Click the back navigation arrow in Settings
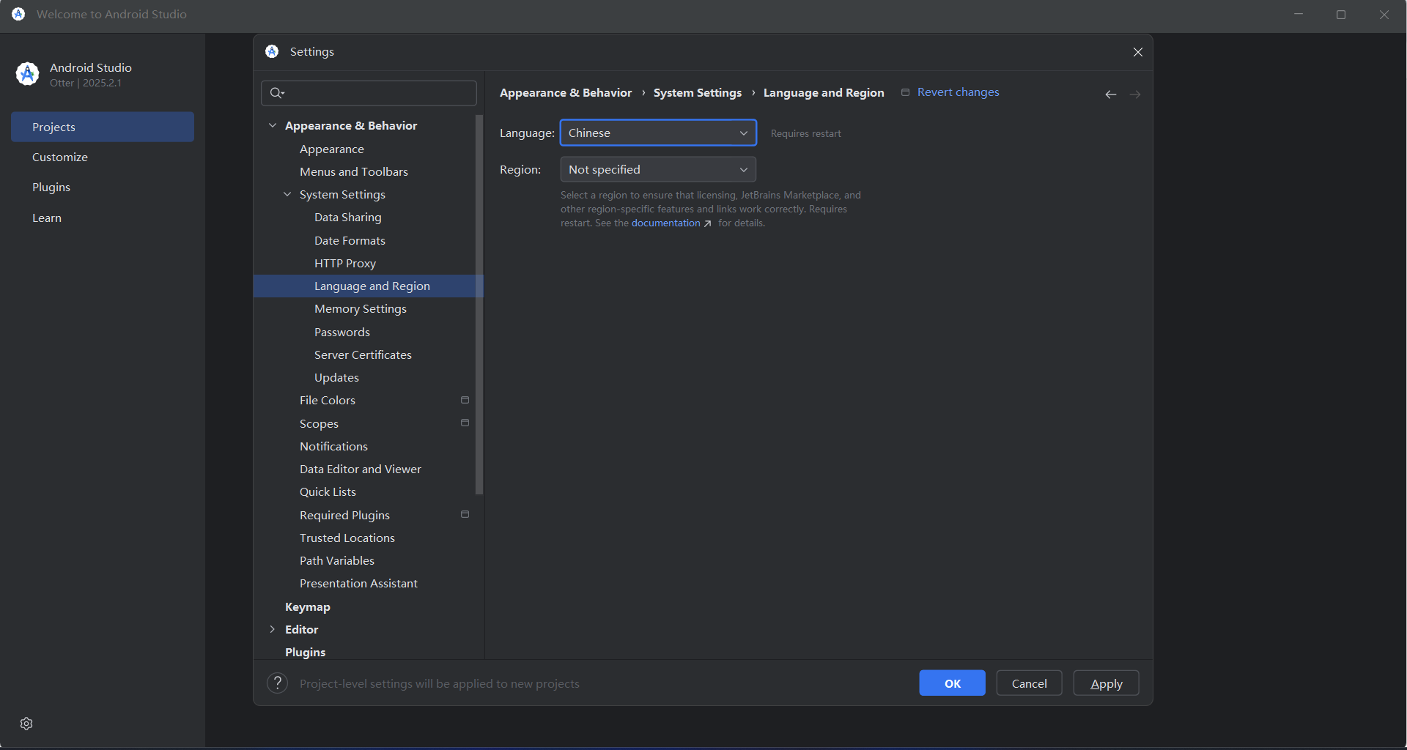This screenshot has width=1407, height=750. (1110, 94)
